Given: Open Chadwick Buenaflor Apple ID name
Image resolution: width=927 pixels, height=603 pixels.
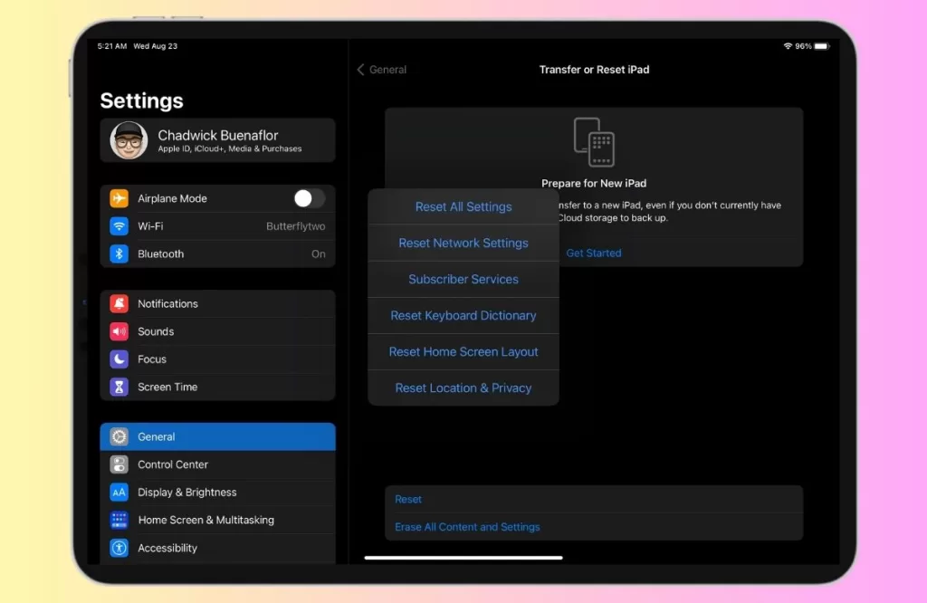Looking at the screenshot, I should [x=217, y=136].
